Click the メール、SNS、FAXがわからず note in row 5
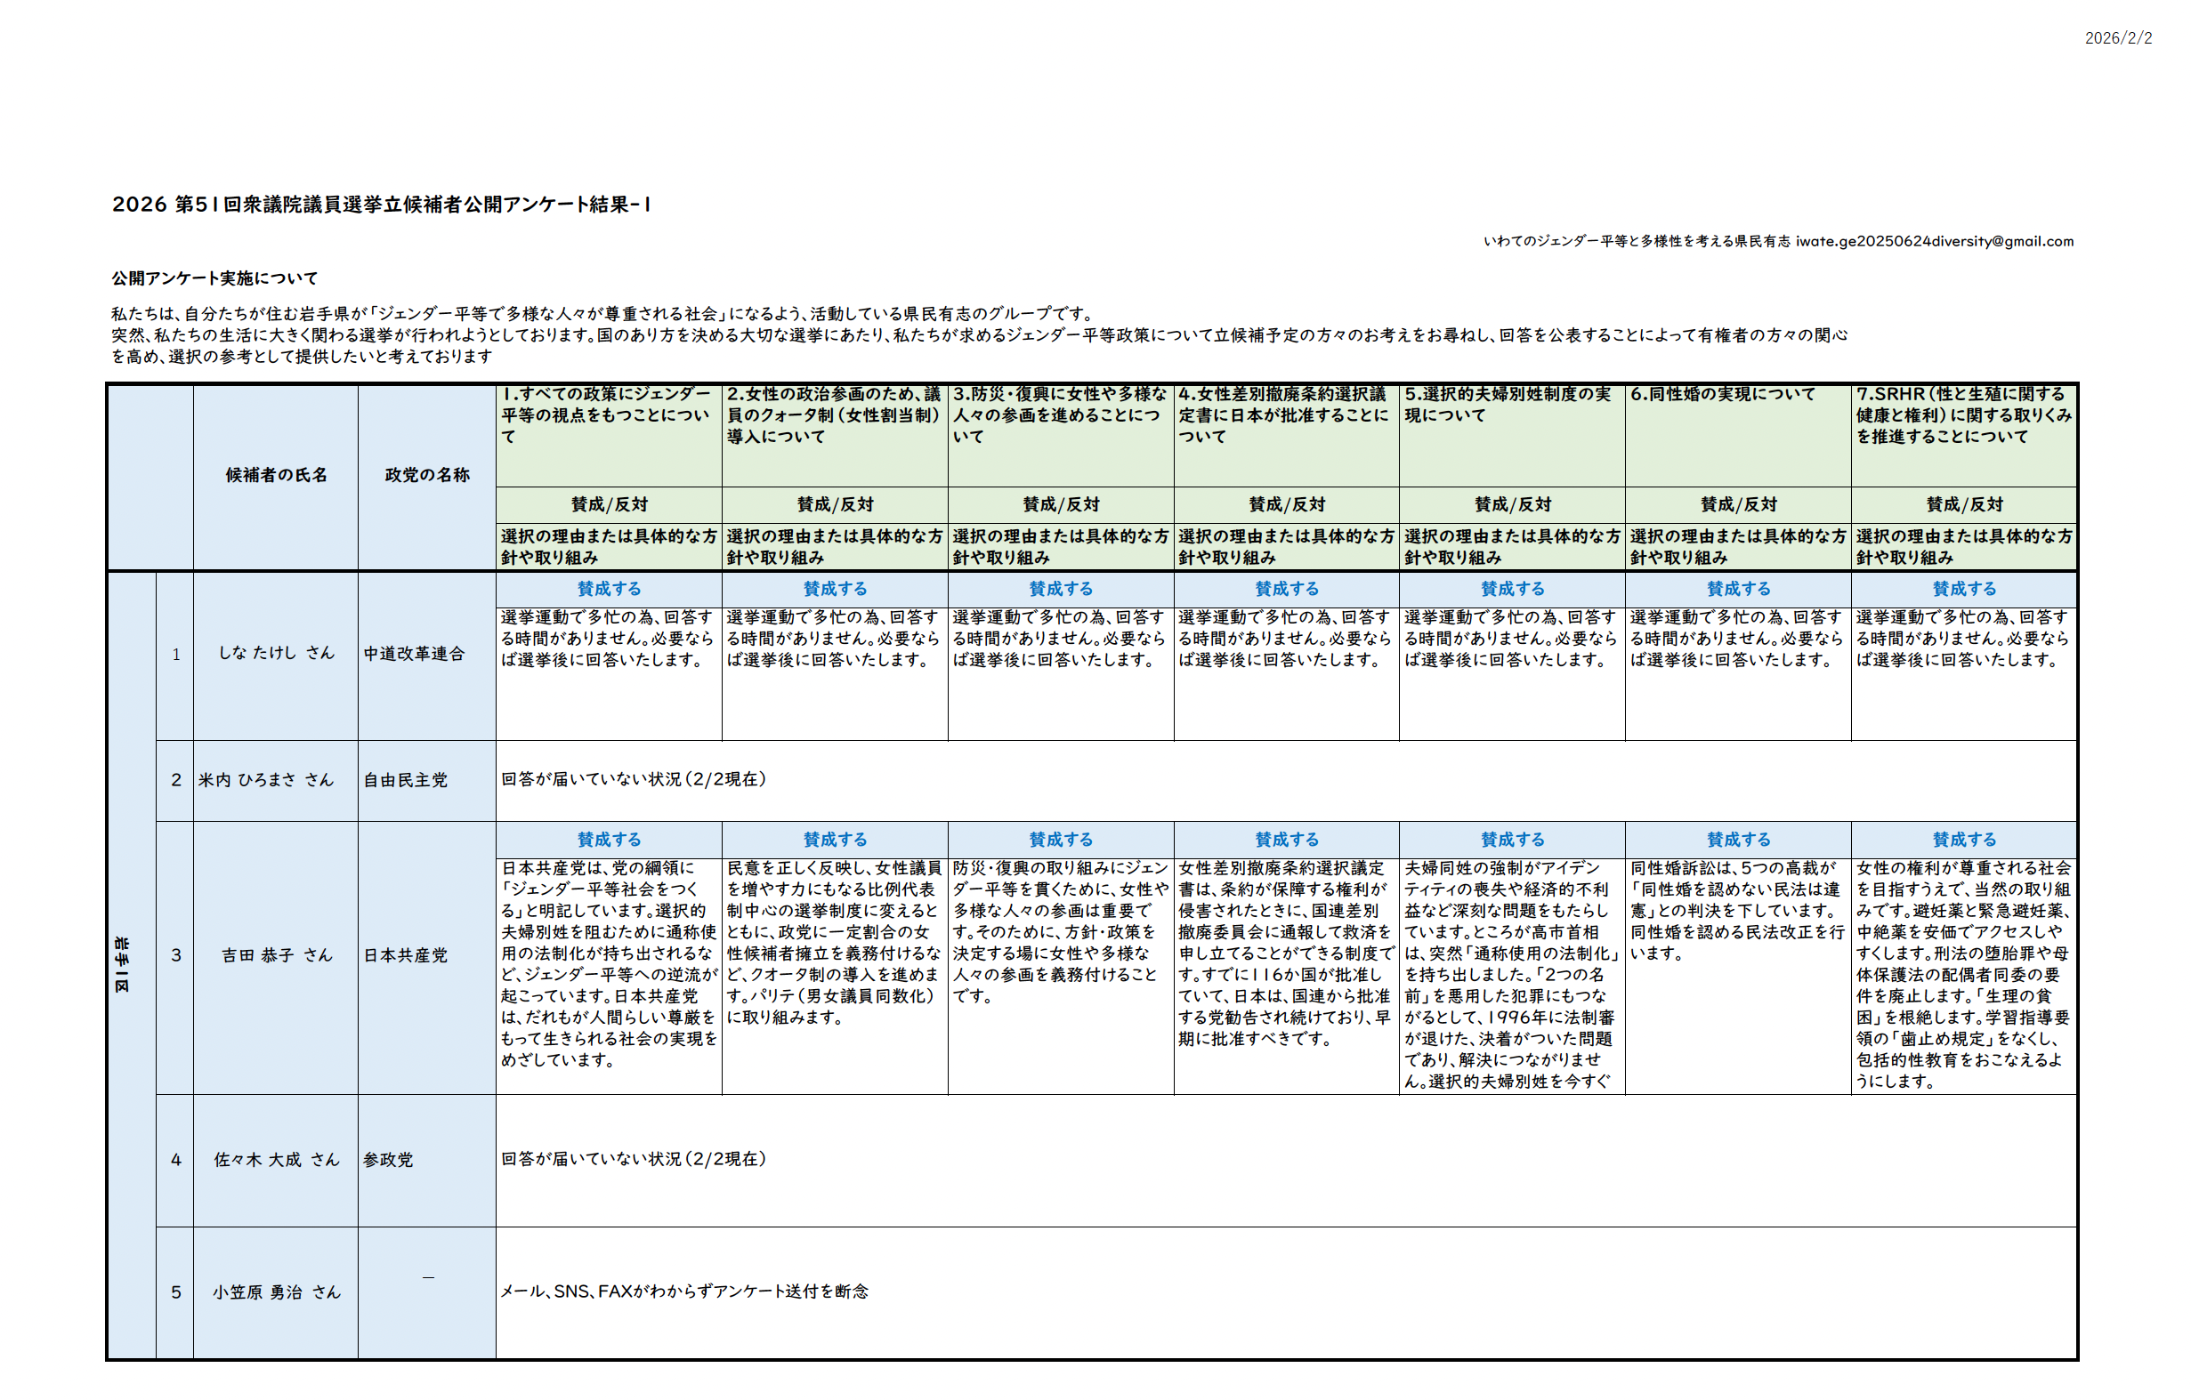Screen dimensions: 2191x1400 click(684, 1291)
